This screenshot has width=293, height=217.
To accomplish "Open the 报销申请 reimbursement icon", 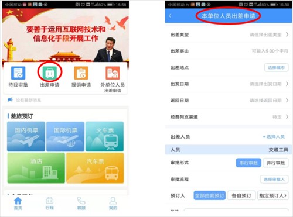I will pyautogui.click(x=81, y=73).
